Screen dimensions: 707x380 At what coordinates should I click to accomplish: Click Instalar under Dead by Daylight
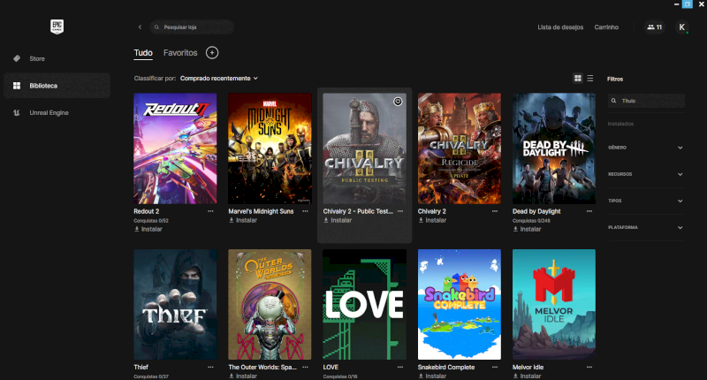coord(527,229)
